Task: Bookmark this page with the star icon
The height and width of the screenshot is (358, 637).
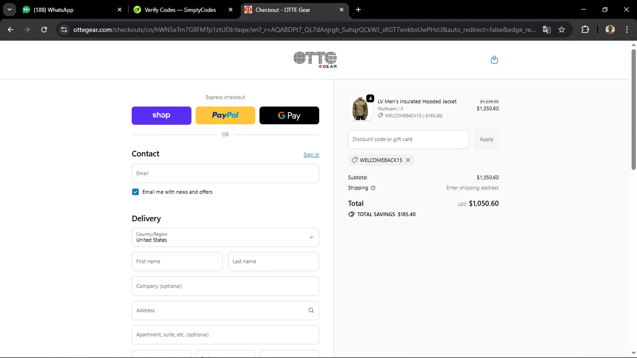Action: click(562, 30)
